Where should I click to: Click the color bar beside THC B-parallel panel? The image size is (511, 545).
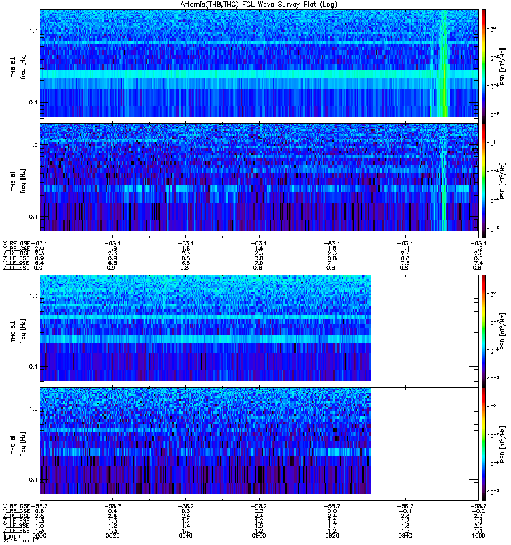coord(484,444)
